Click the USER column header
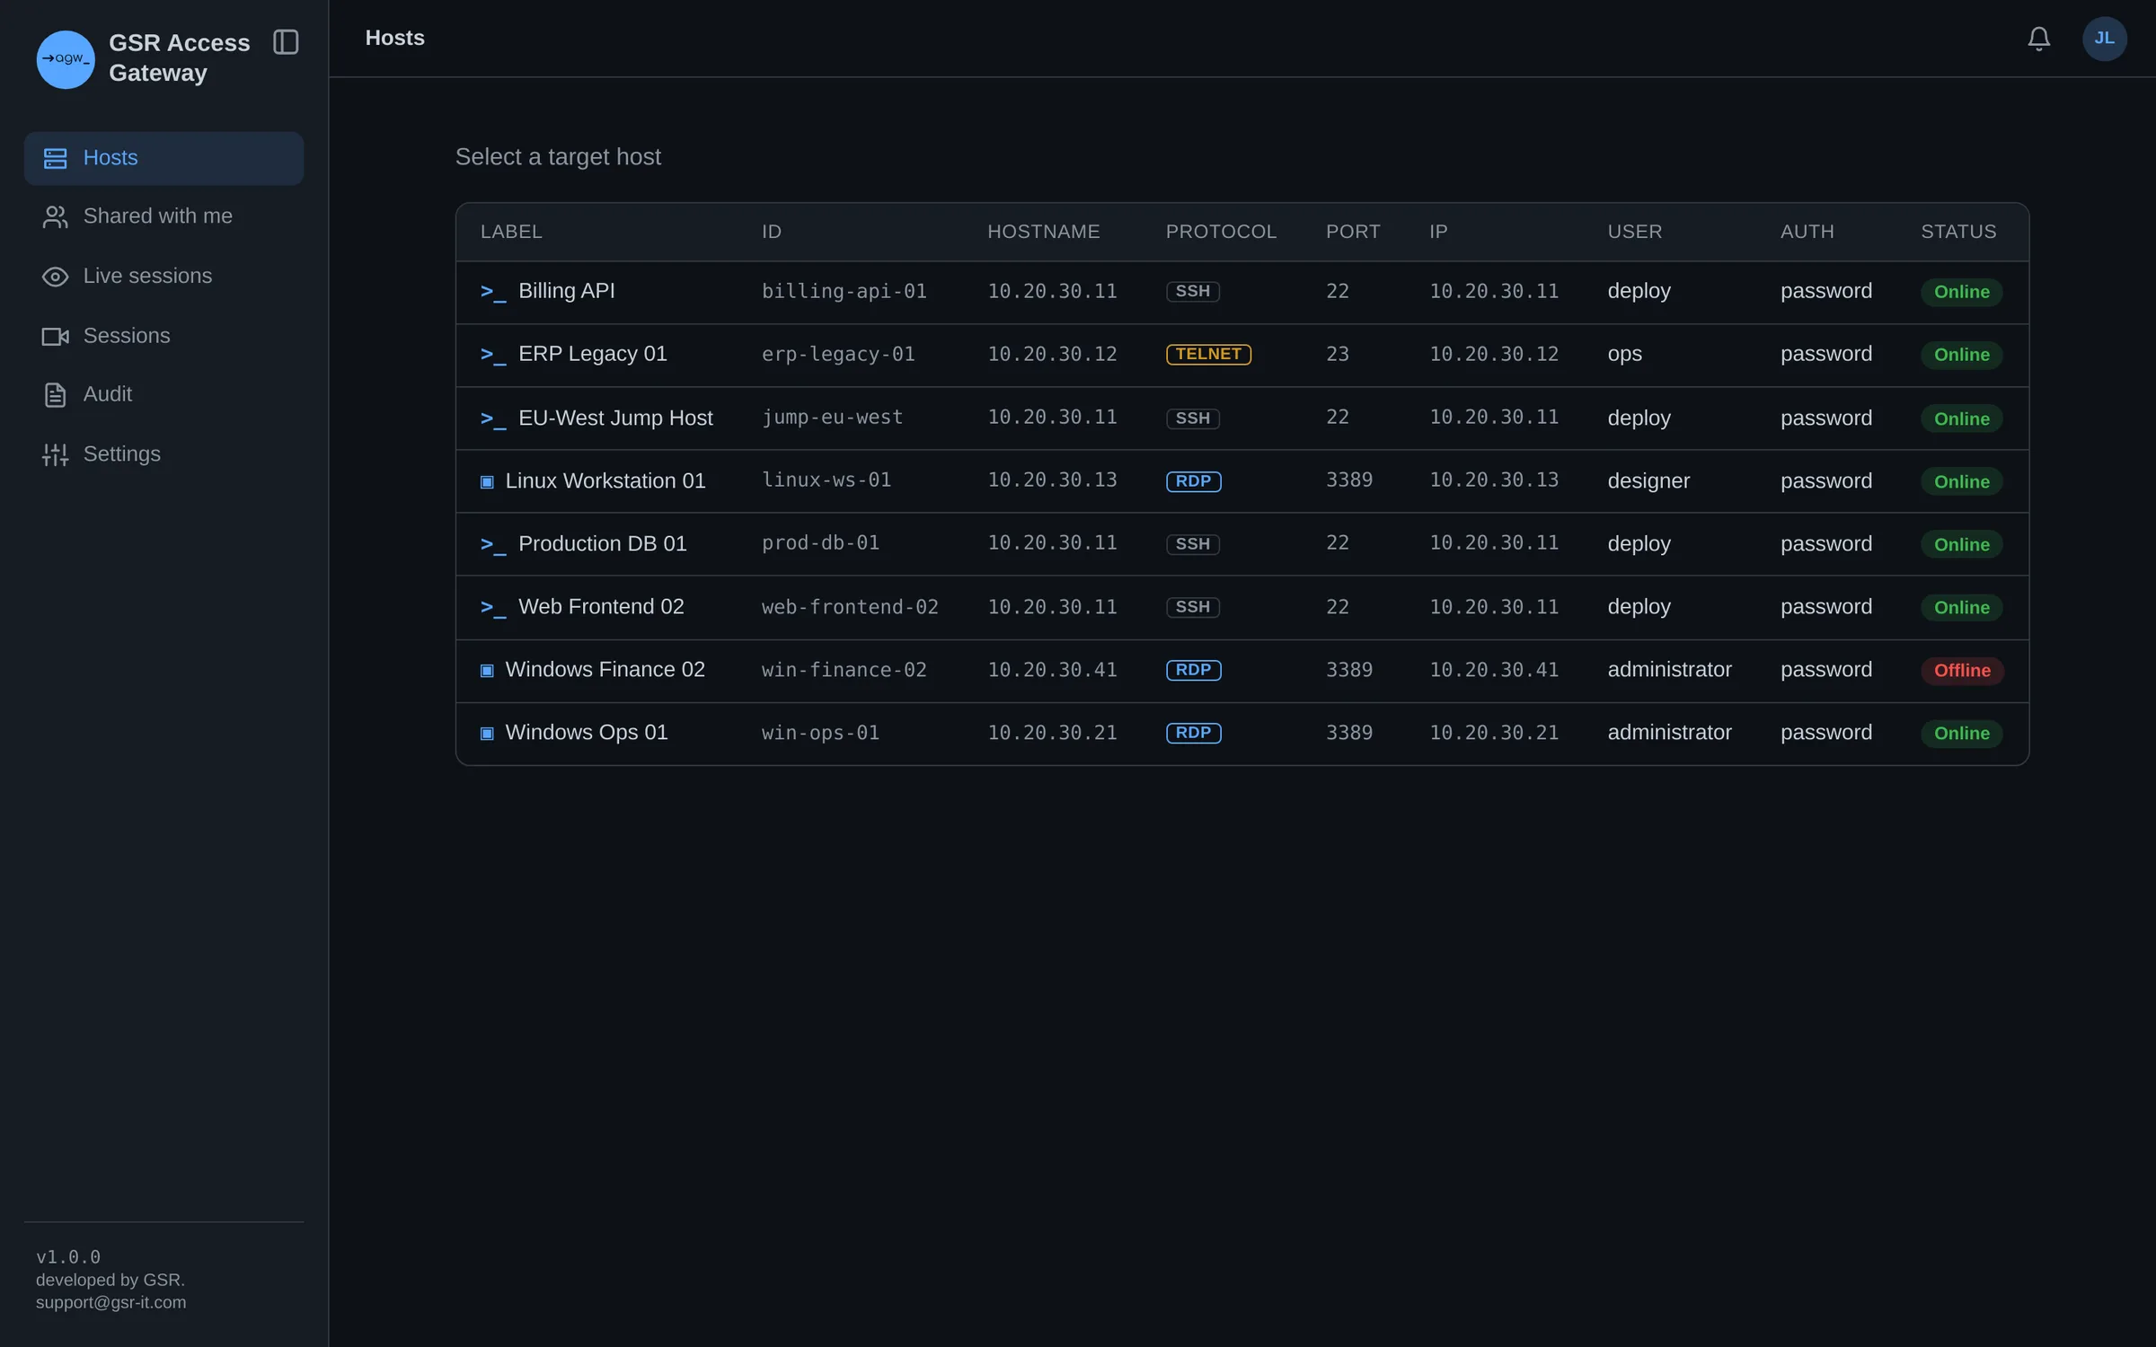 (x=1634, y=232)
